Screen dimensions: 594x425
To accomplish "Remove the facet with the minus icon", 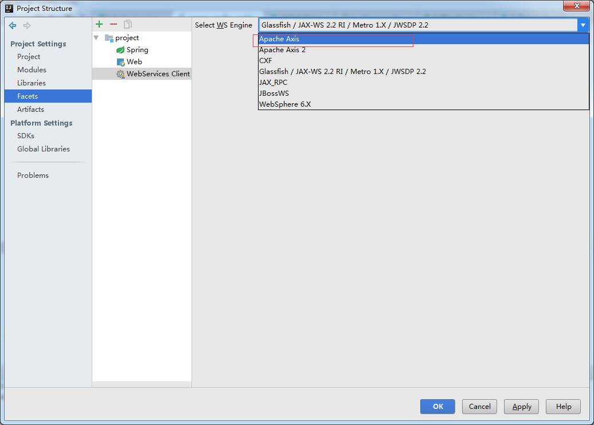I will (114, 24).
